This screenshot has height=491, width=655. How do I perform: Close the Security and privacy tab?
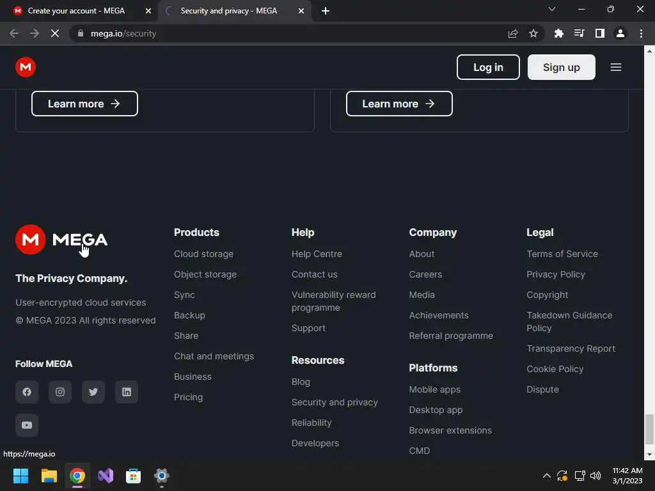click(301, 11)
